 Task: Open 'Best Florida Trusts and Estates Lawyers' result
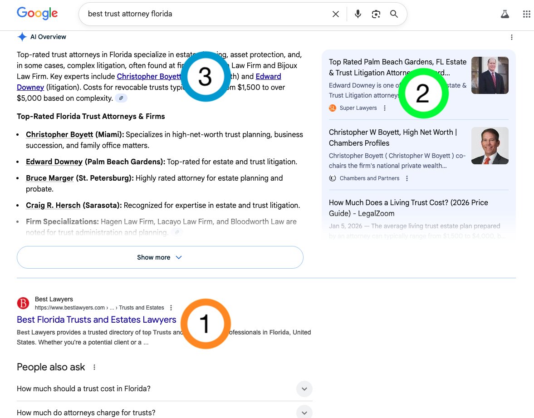[x=96, y=320]
